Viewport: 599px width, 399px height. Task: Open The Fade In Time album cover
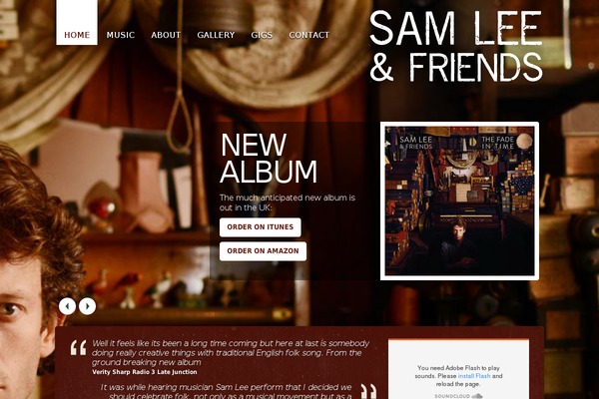tap(459, 200)
